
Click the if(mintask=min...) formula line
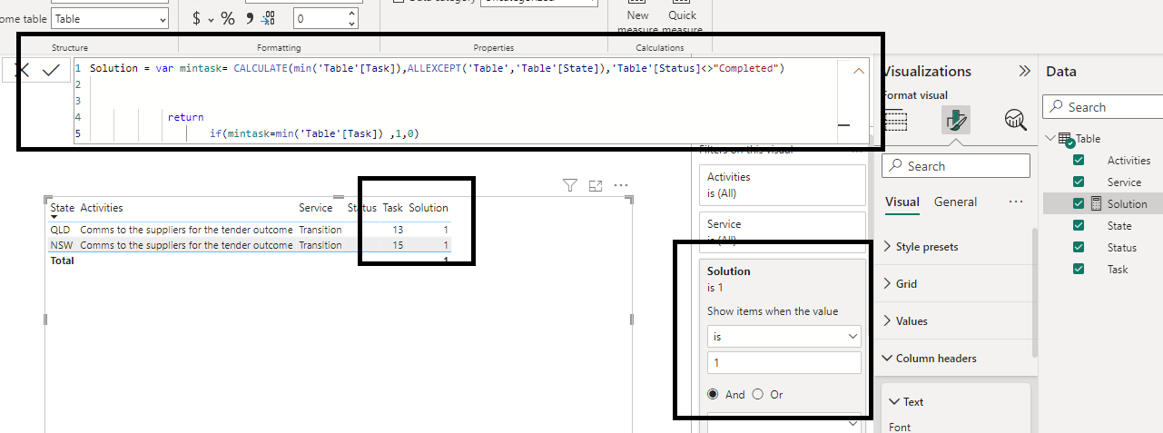click(x=314, y=133)
